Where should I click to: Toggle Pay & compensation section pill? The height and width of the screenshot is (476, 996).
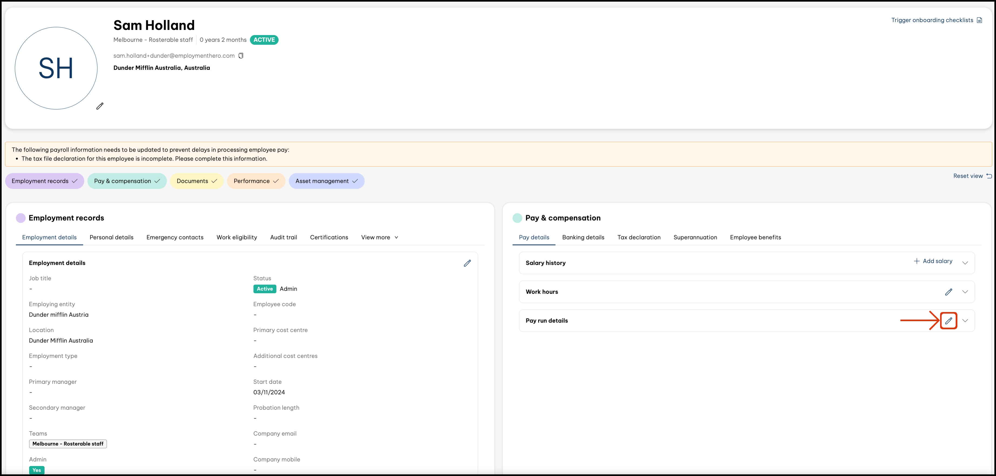click(127, 181)
